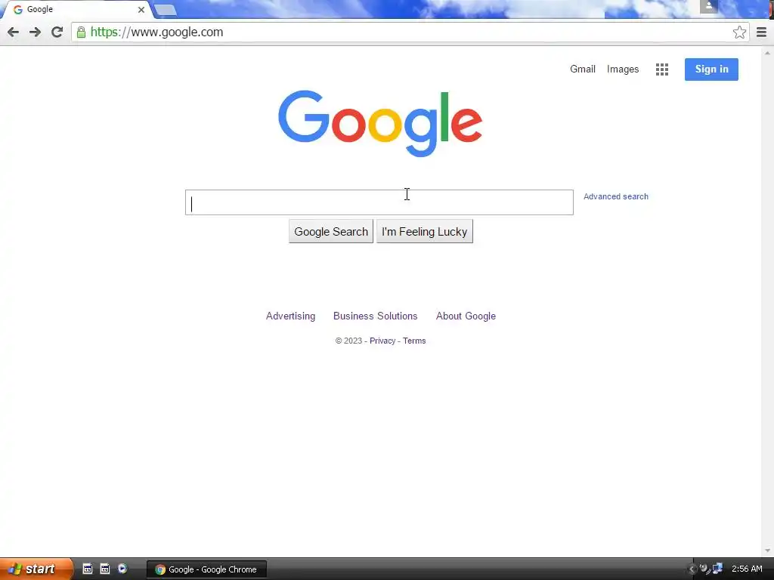Bookmark this page with the star icon

pyautogui.click(x=739, y=32)
